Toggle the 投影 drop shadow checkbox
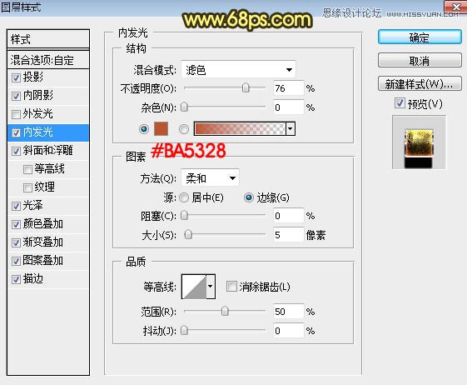 pyautogui.click(x=16, y=77)
